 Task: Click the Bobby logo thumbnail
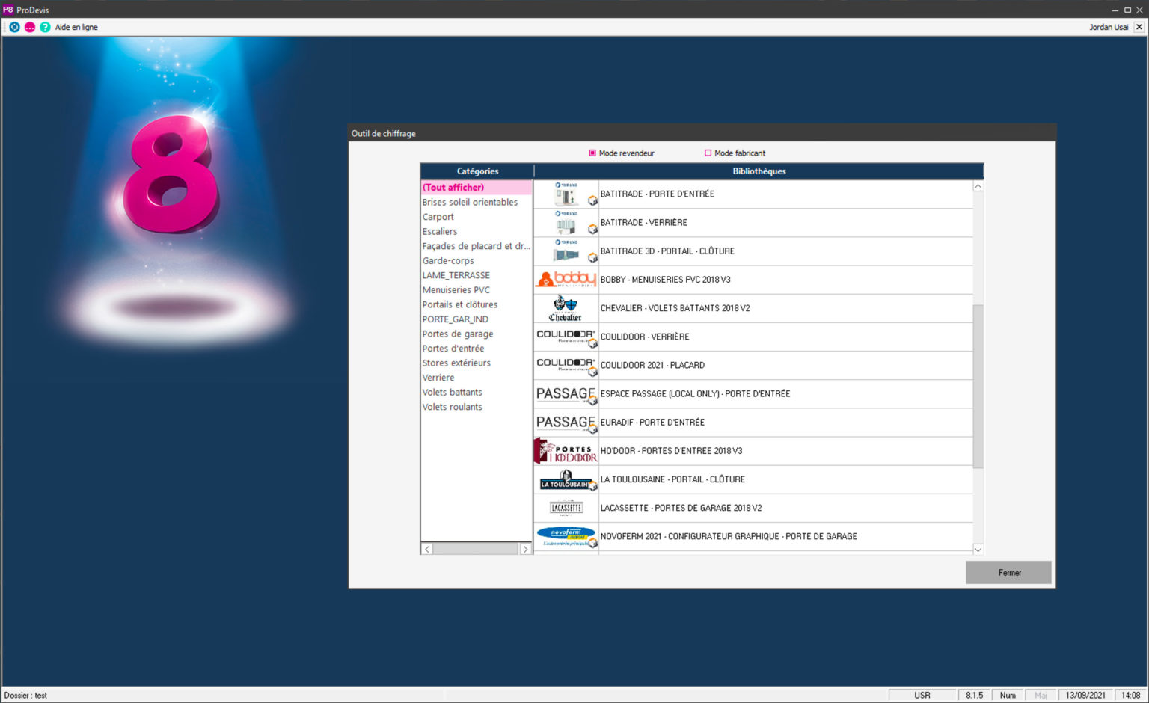(x=566, y=280)
